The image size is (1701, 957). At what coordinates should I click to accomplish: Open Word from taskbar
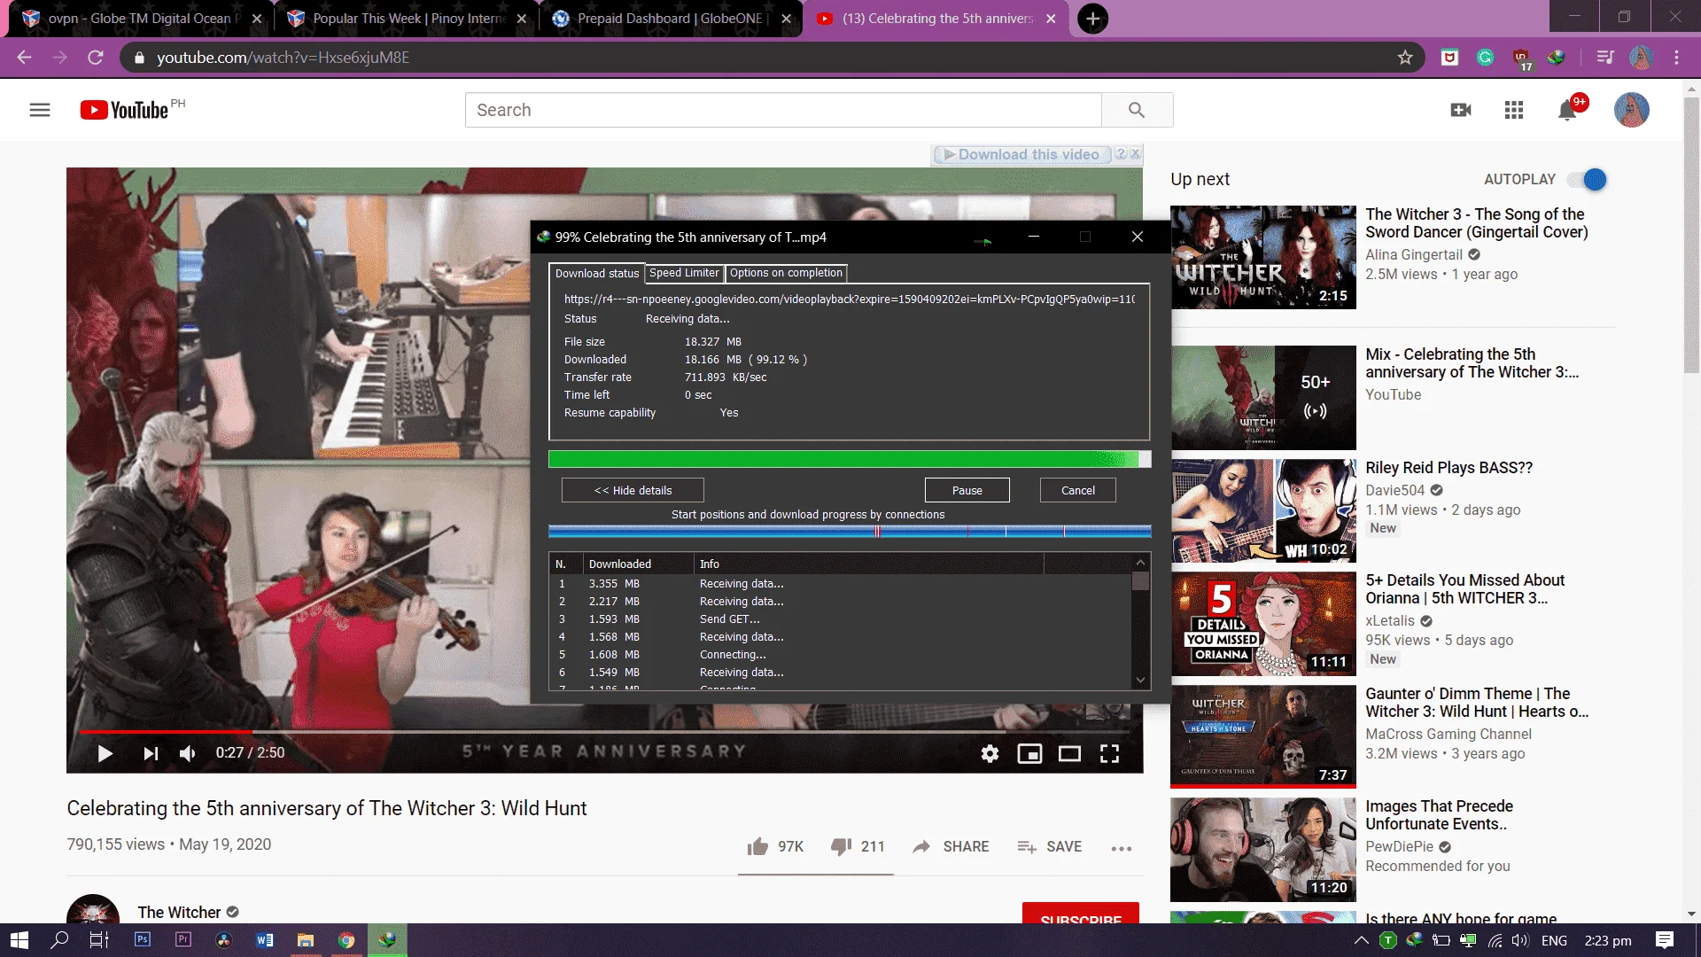coord(264,940)
